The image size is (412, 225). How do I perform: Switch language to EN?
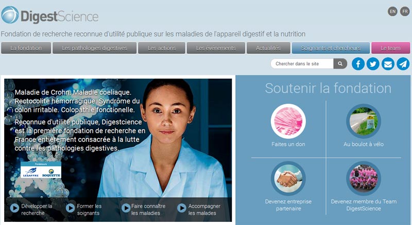(392, 11)
